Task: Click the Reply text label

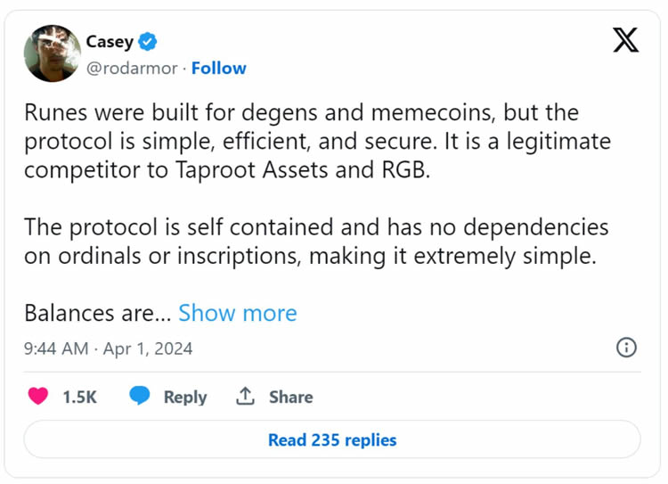Action: pyautogui.click(x=185, y=398)
